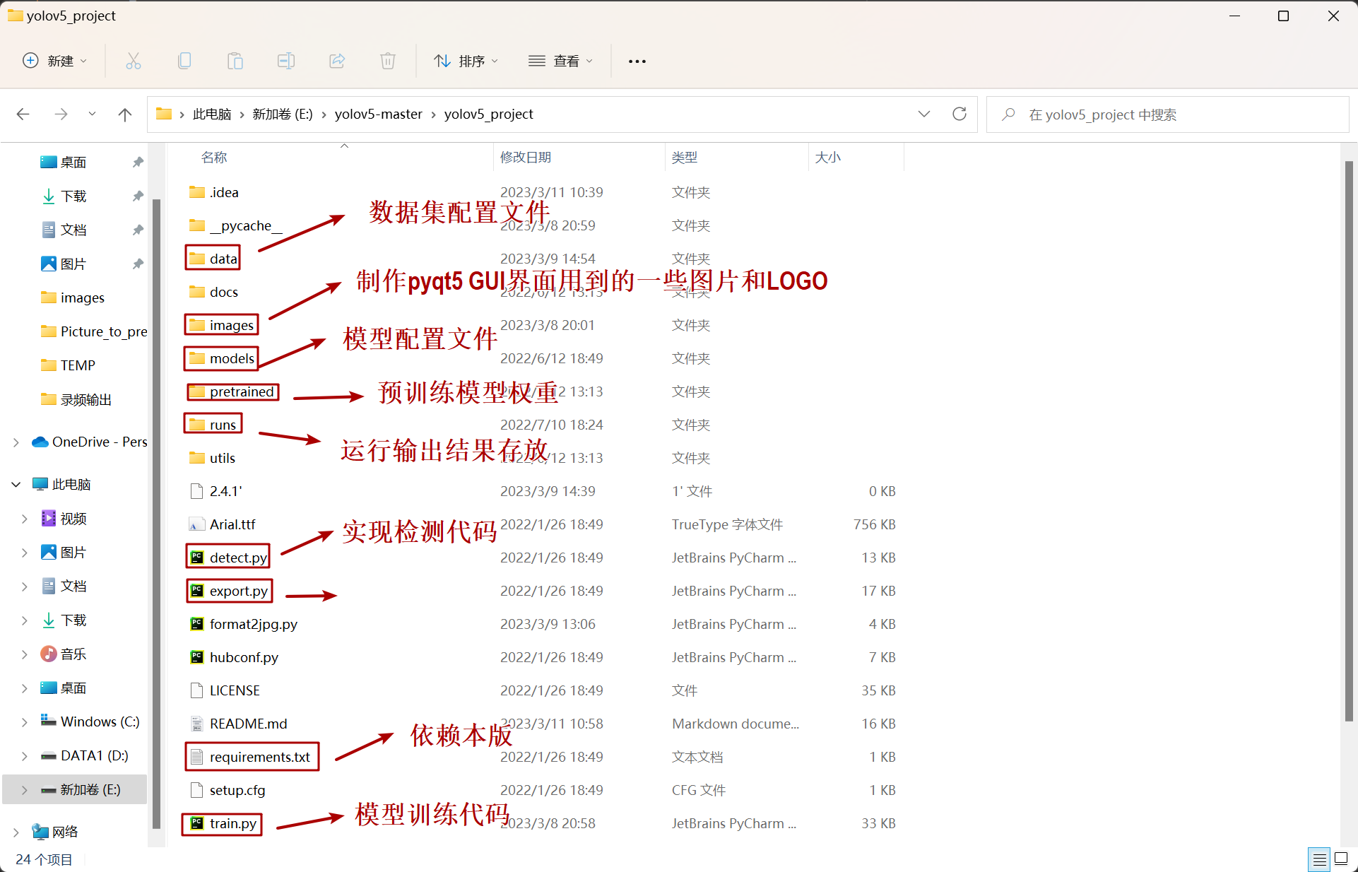Click the Rename icon in toolbar
Screen dimensions: 1358x872
tap(286, 61)
